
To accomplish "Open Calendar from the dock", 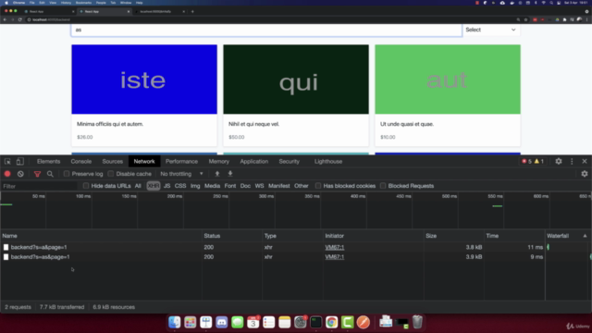I will tap(253, 322).
